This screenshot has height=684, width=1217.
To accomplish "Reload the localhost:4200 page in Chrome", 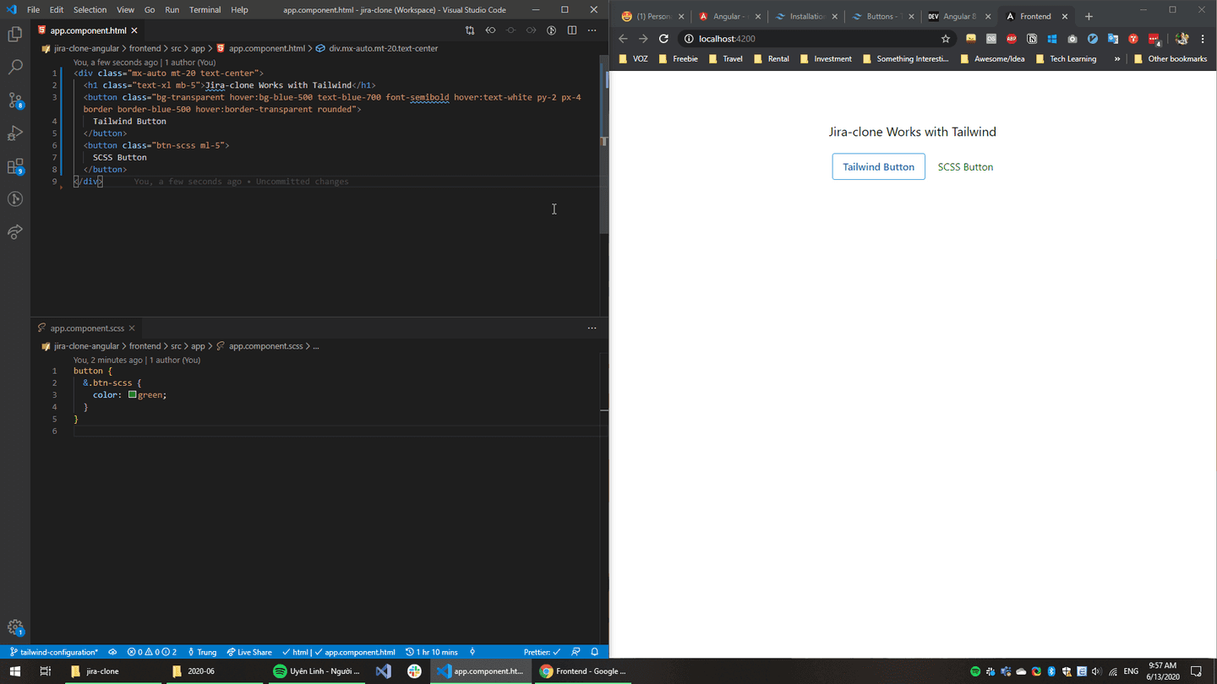I will (663, 38).
